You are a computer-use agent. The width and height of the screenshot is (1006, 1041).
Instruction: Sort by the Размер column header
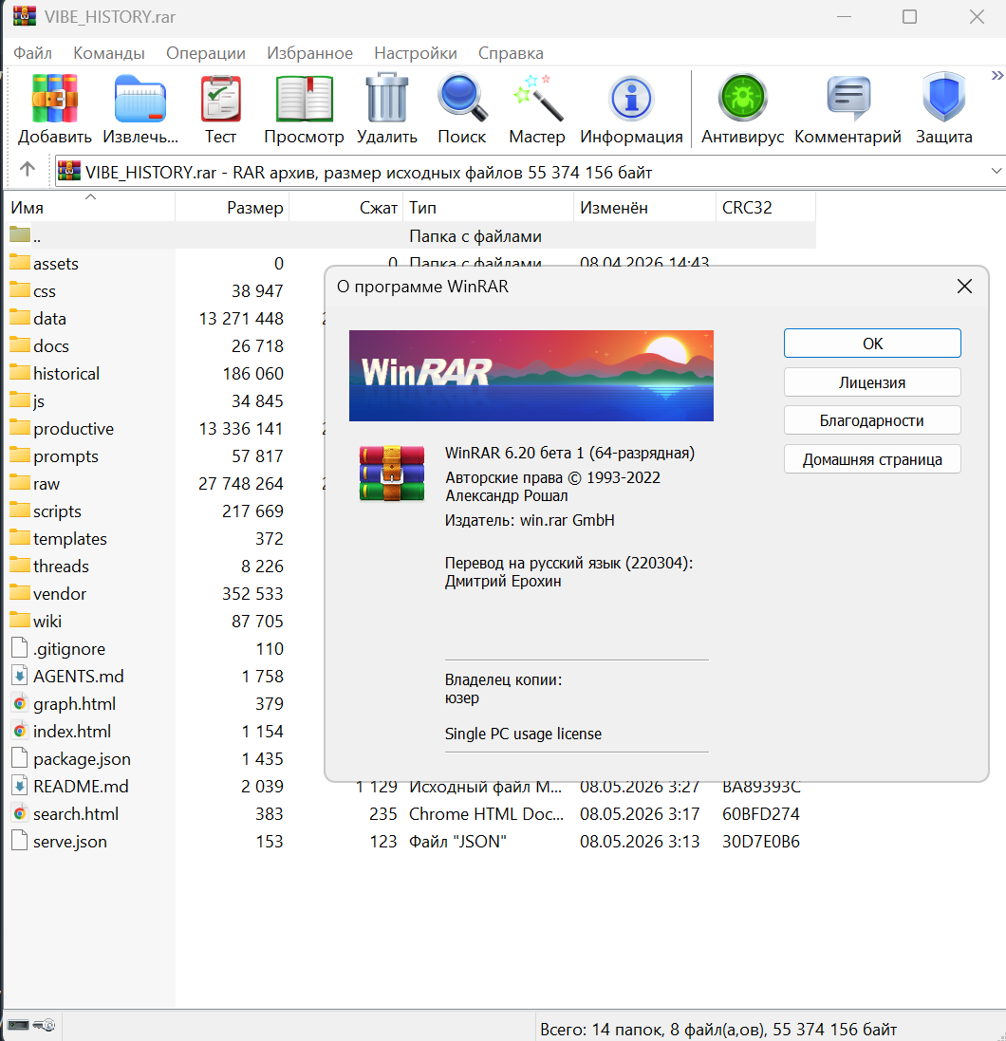(232, 207)
